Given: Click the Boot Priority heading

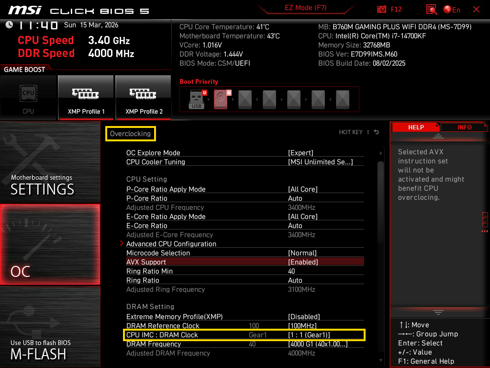Looking at the screenshot, I should (199, 81).
